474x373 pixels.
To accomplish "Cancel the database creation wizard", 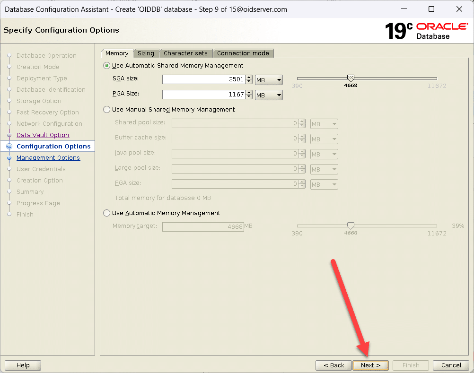I will pyautogui.click(x=451, y=365).
